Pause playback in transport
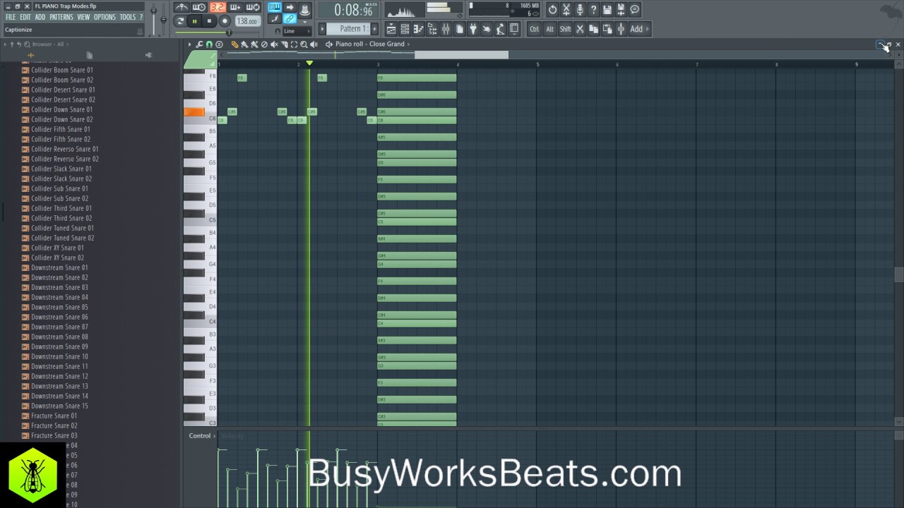Viewport: 904px width, 508px height. (x=194, y=21)
